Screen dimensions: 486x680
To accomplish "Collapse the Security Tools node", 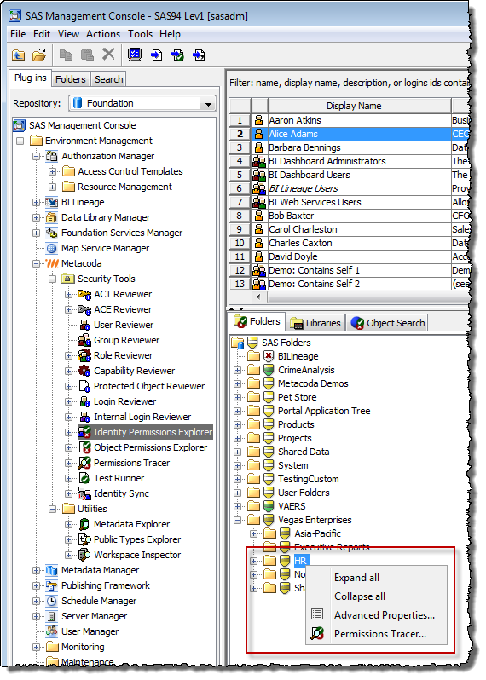I will (x=53, y=279).
